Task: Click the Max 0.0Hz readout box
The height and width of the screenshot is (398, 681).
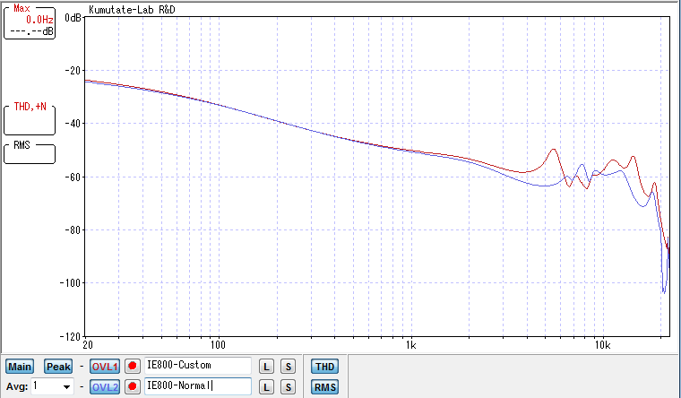Action: pos(30,22)
